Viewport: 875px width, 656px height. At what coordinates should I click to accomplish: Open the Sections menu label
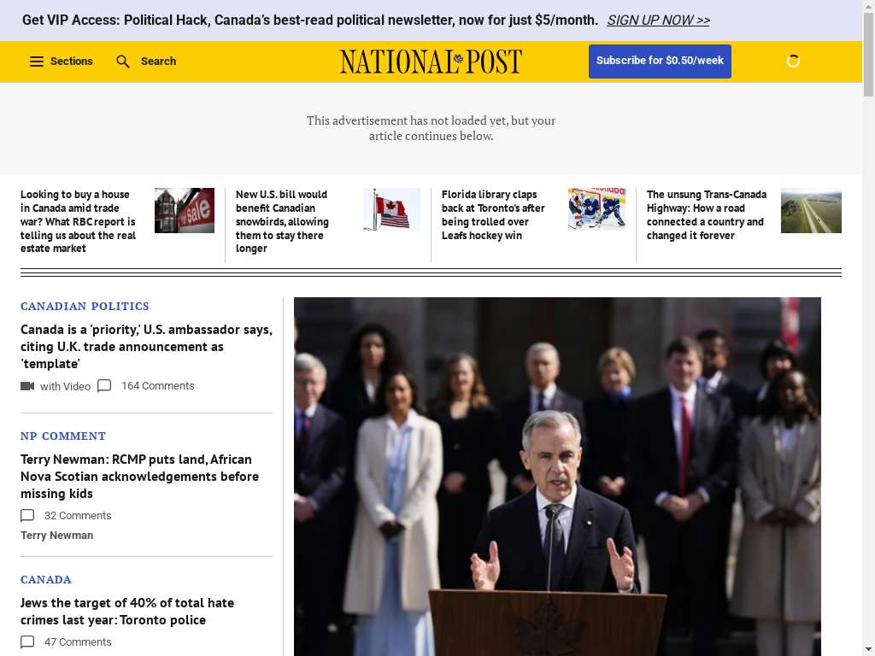pyautogui.click(x=72, y=61)
